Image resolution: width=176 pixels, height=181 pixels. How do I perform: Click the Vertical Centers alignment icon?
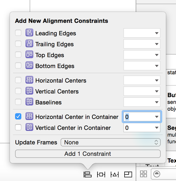[29, 90]
